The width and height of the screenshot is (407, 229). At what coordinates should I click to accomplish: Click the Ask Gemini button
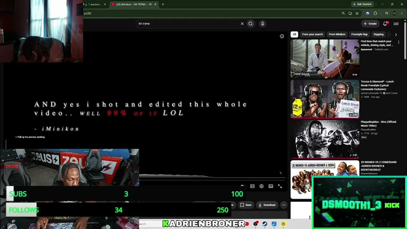click(x=362, y=4)
